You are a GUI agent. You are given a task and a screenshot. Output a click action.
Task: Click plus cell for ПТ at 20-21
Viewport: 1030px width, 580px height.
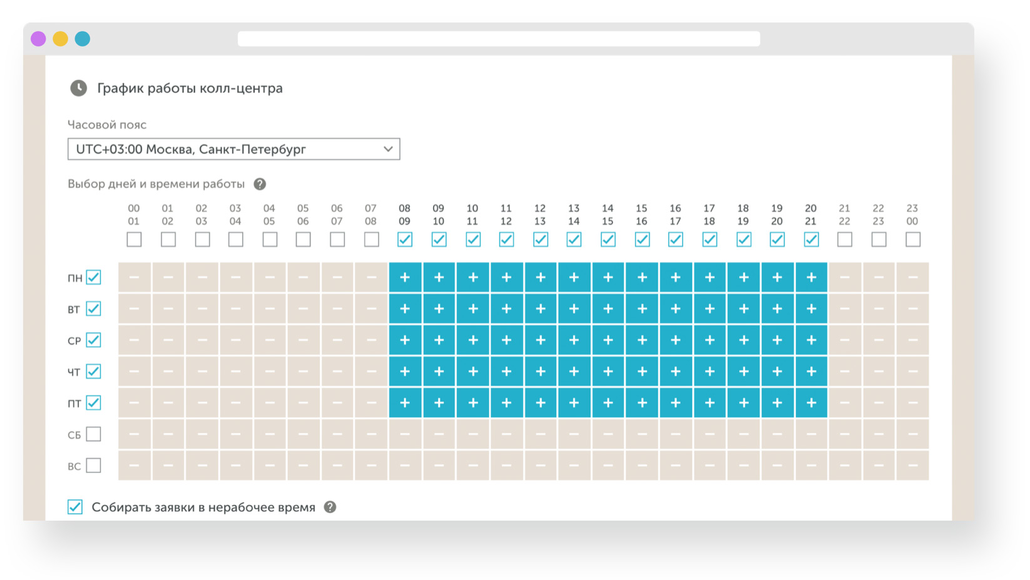click(x=811, y=403)
